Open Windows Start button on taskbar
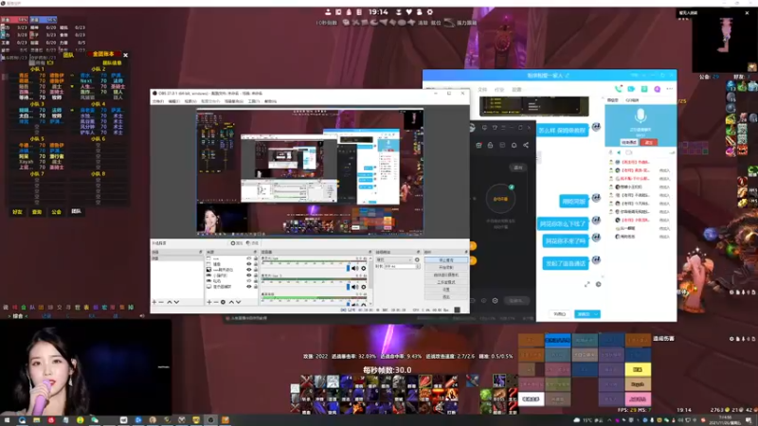This screenshot has height=426, width=758. click(x=7, y=420)
